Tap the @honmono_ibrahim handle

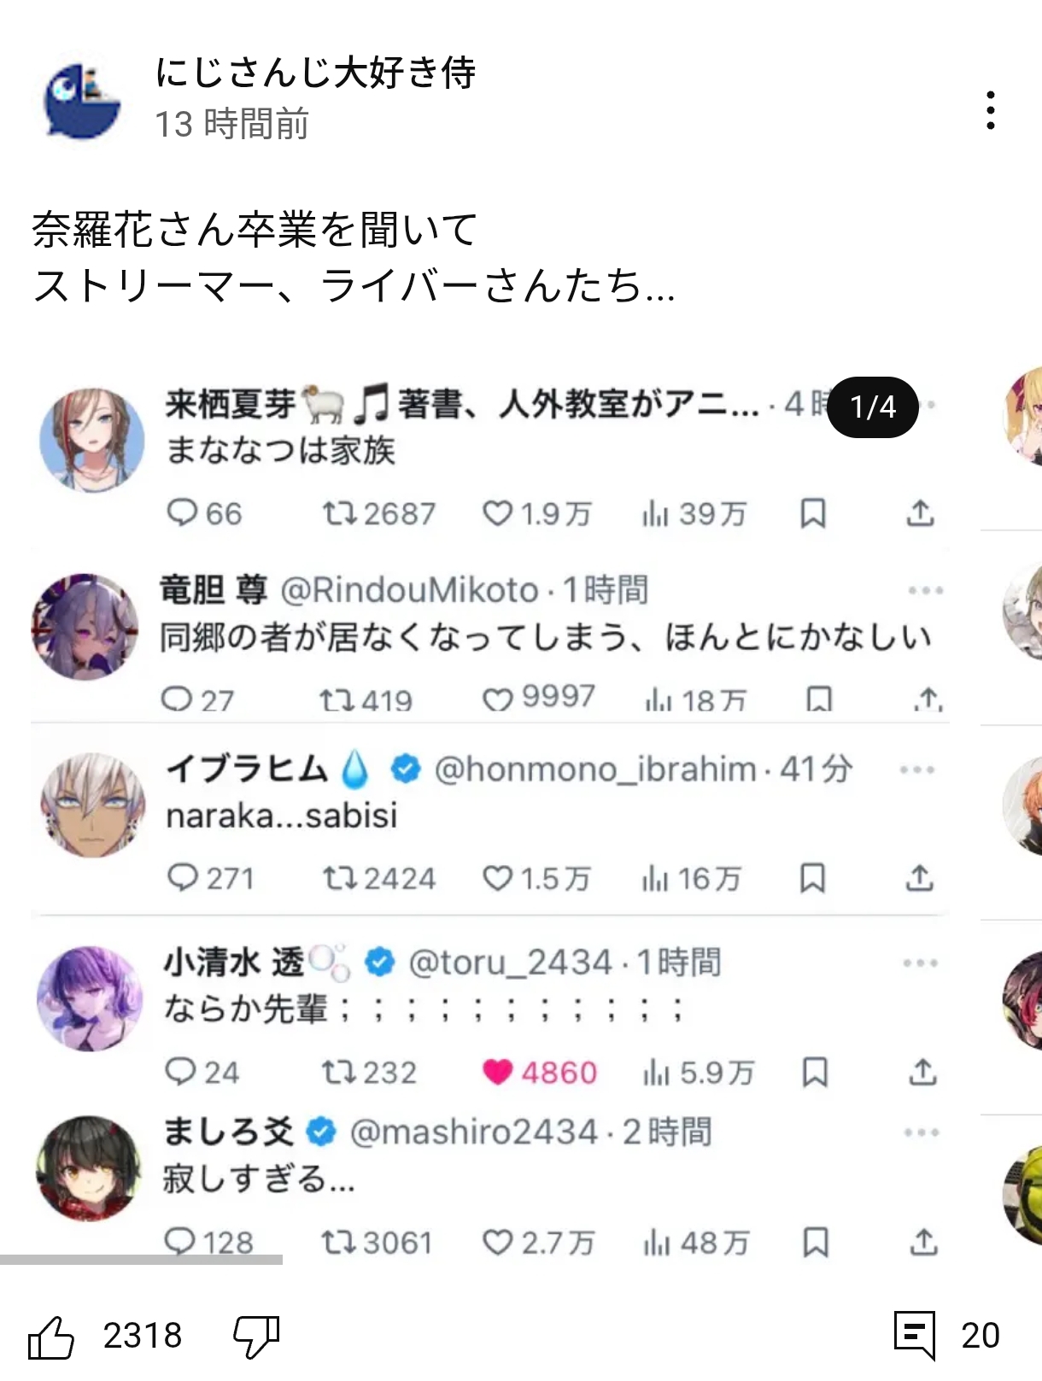(595, 769)
